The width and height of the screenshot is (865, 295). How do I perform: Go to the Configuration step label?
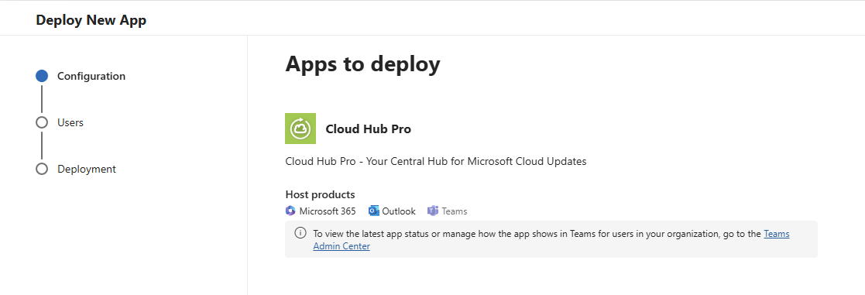pyautogui.click(x=91, y=76)
